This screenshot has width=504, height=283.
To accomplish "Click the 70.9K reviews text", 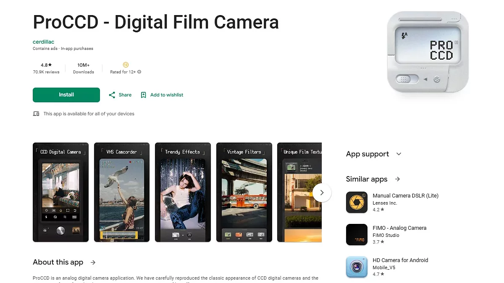I will [x=46, y=72].
